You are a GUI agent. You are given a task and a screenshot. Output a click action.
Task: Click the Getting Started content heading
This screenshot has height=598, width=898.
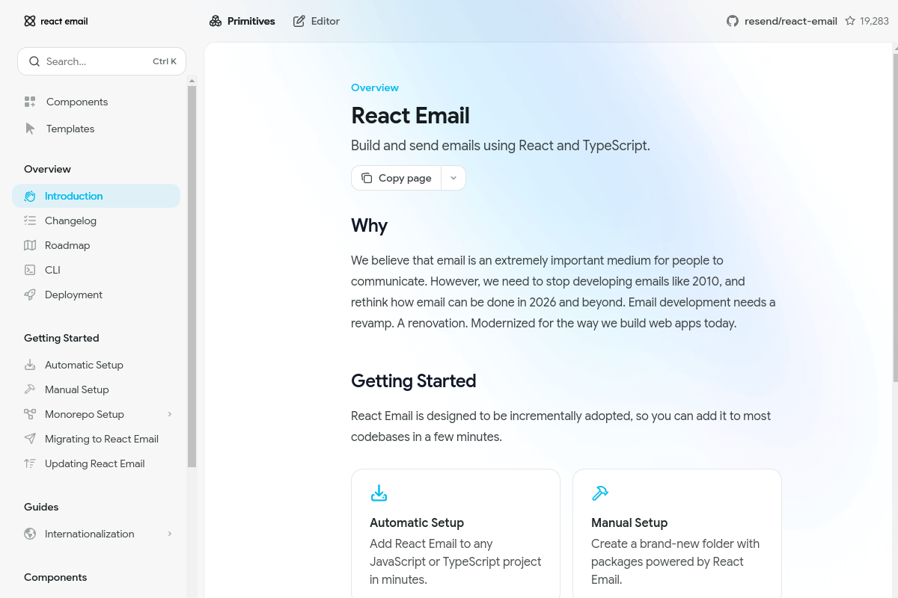pyautogui.click(x=414, y=381)
